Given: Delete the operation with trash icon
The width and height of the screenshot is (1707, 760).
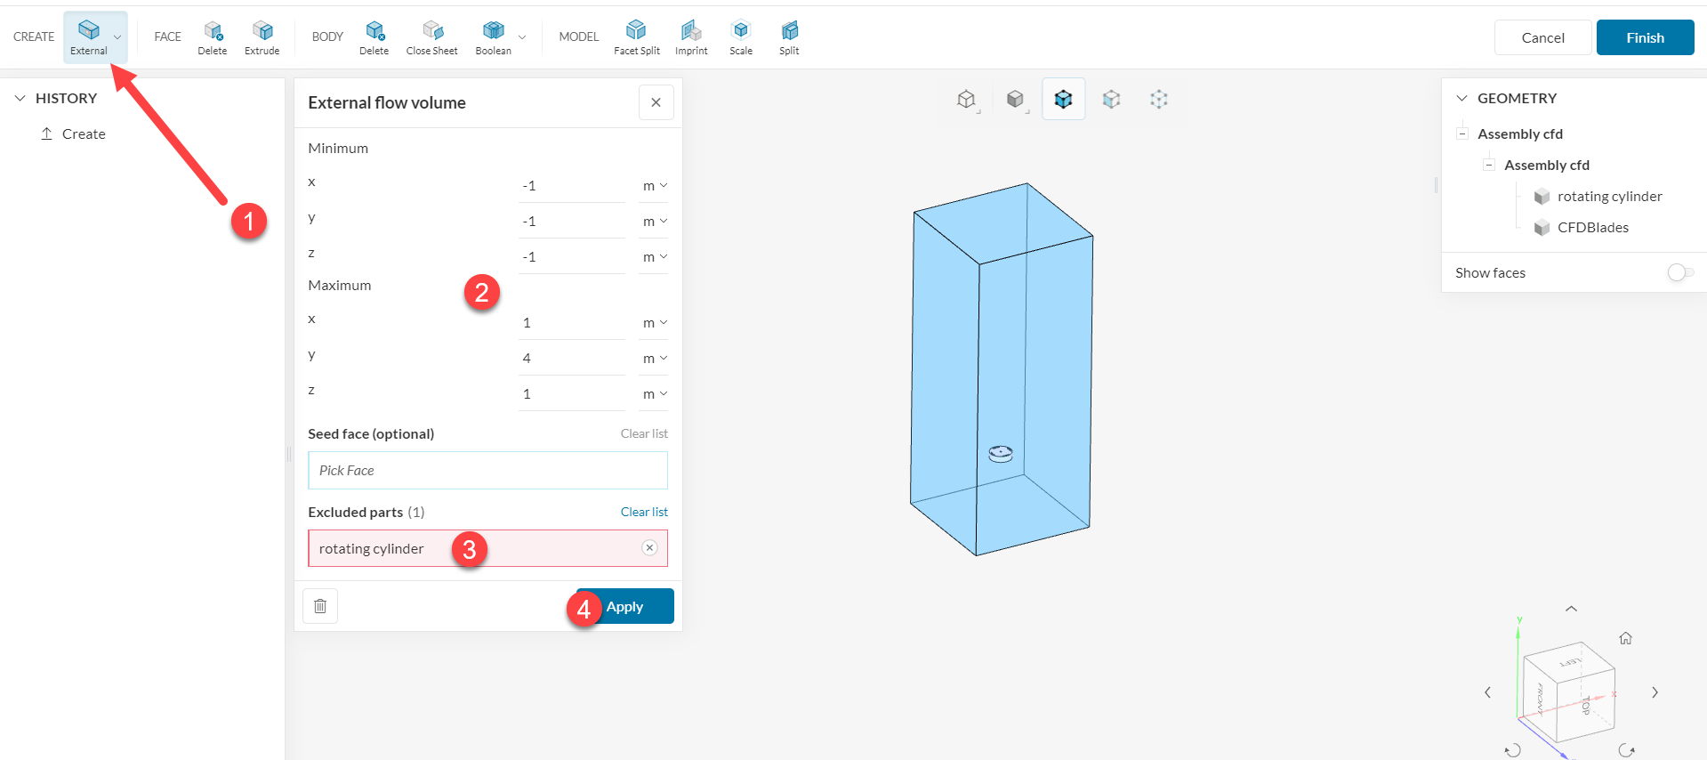Looking at the screenshot, I should coord(320,606).
